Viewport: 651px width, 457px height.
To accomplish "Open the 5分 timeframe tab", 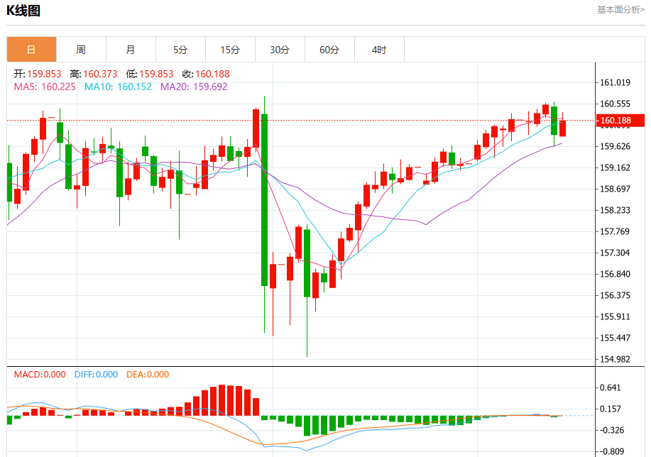I will pyautogui.click(x=180, y=50).
